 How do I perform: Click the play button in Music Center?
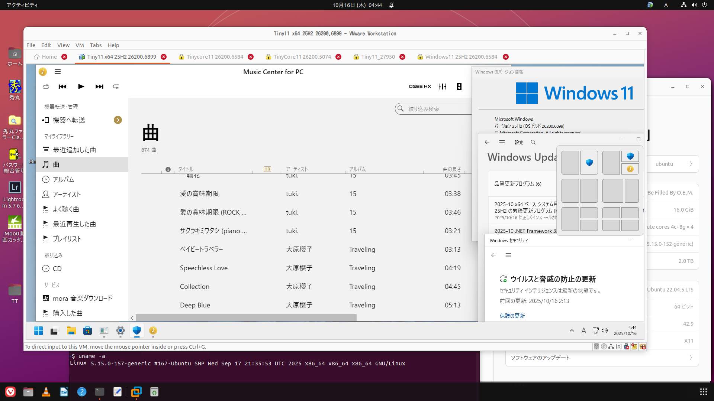(x=81, y=87)
